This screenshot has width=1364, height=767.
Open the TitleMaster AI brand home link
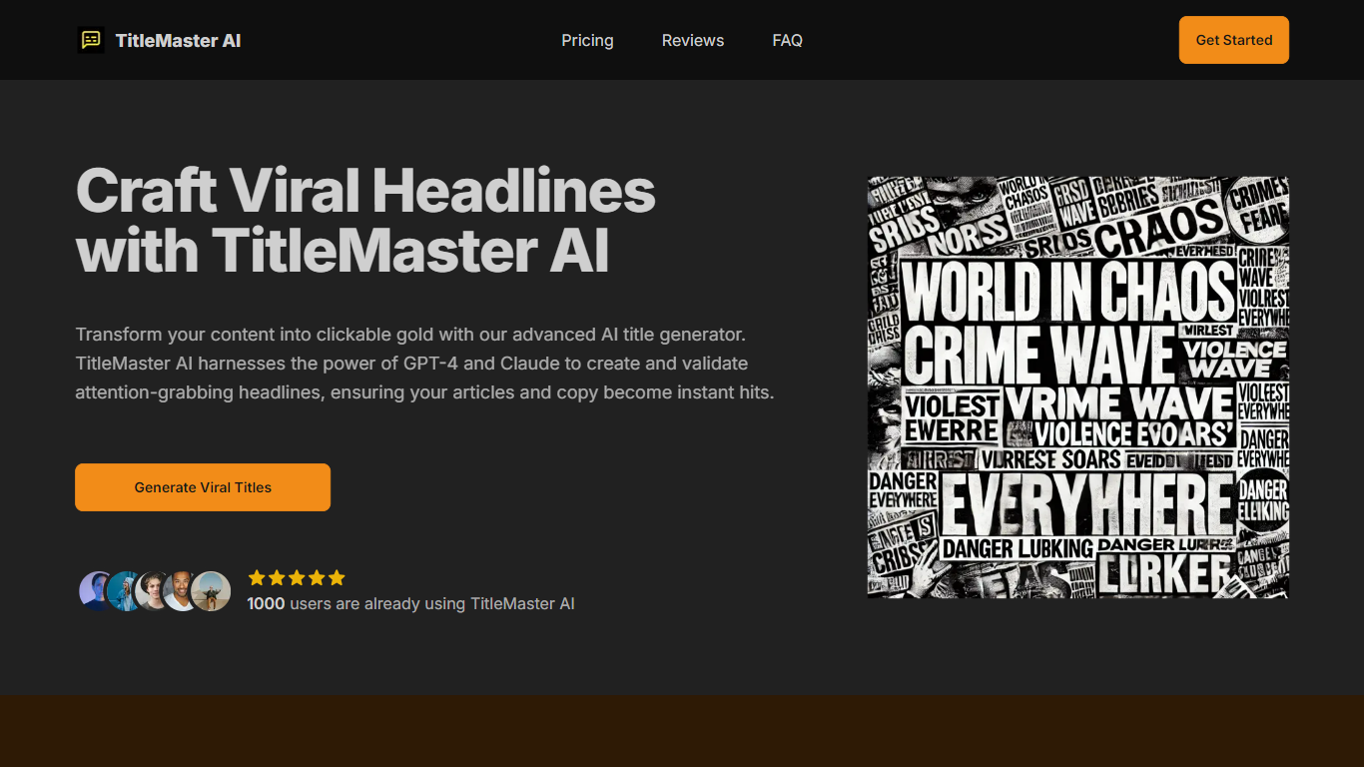click(x=159, y=40)
